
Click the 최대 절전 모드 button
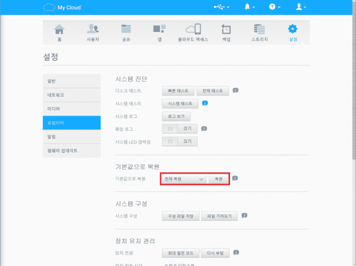[x=181, y=253]
